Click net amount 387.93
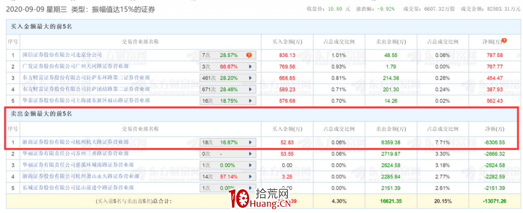This screenshot has height=213, width=523. coord(495,90)
